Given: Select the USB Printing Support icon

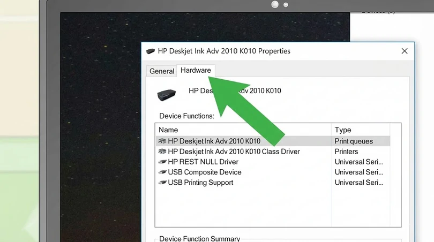Looking at the screenshot, I should 162,183.
